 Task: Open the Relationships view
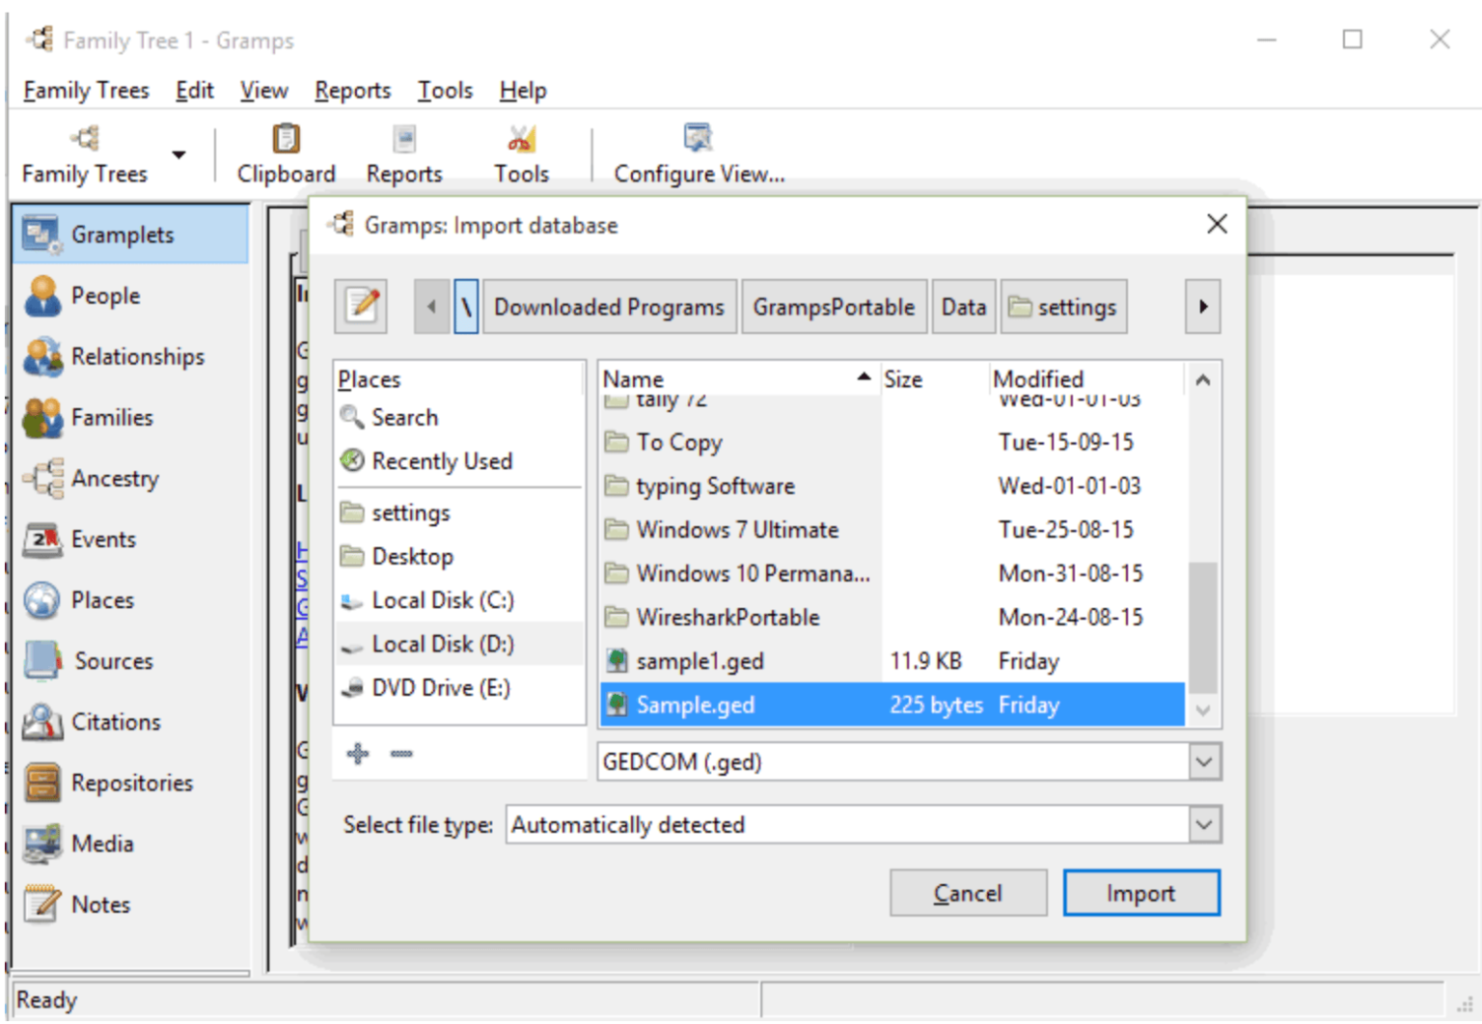pos(136,356)
